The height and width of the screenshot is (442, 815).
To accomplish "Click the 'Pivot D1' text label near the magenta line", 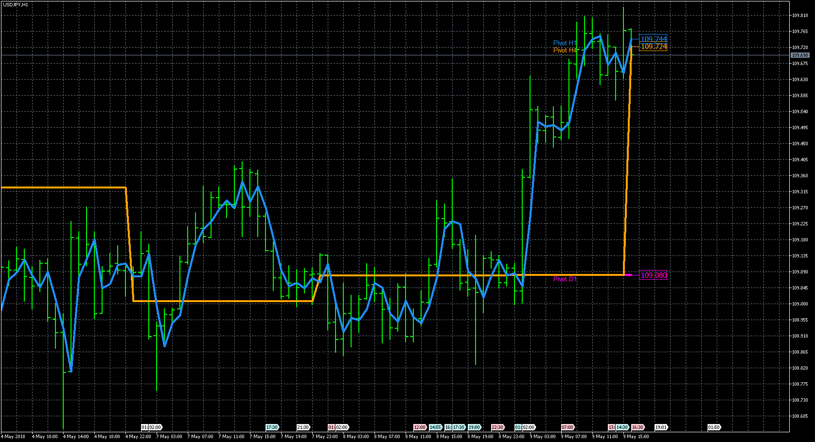I will coord(565,279).
